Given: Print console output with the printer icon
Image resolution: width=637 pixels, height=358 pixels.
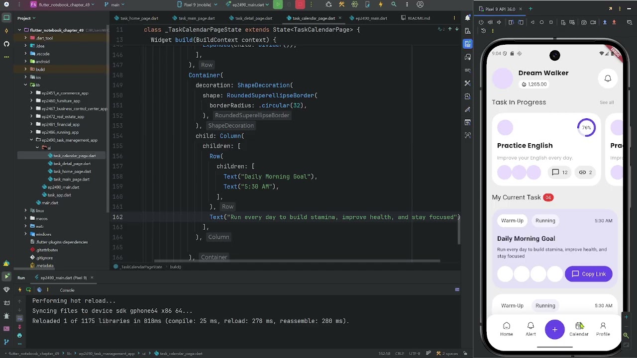Looking at the screenshot, I should tap(19, 335).
